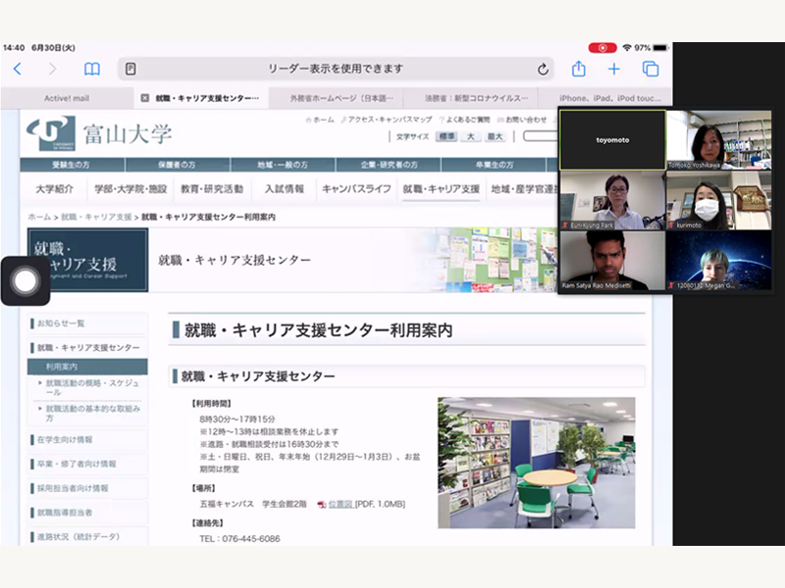The image size is (785, 588).
Task: Reload the page with refresh icon
Action: click(x=543, y=69)
